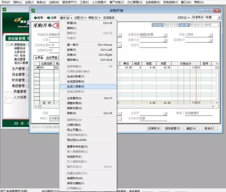Open 币种 人民币 dropdown arrow

coord(210,35)
